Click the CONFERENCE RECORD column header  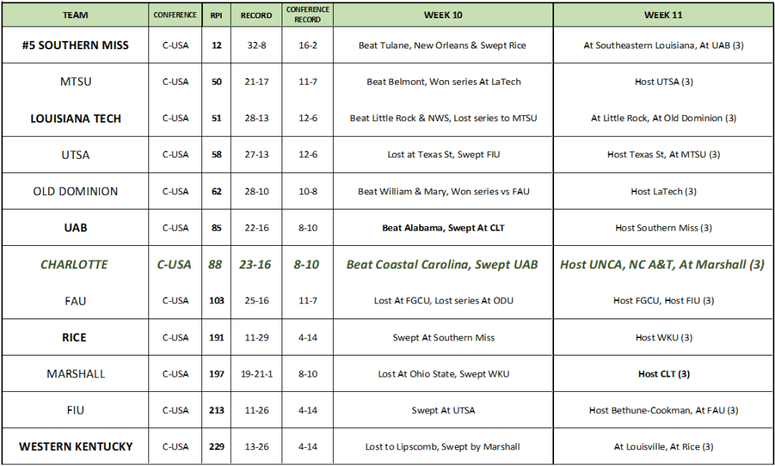(x=307, y=14)
